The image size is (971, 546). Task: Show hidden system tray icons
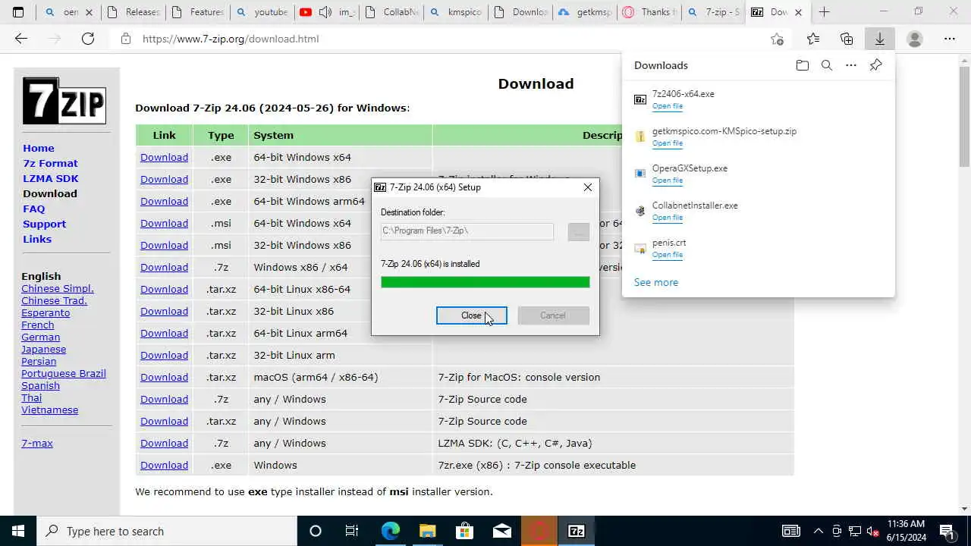[x=818, y=531]
